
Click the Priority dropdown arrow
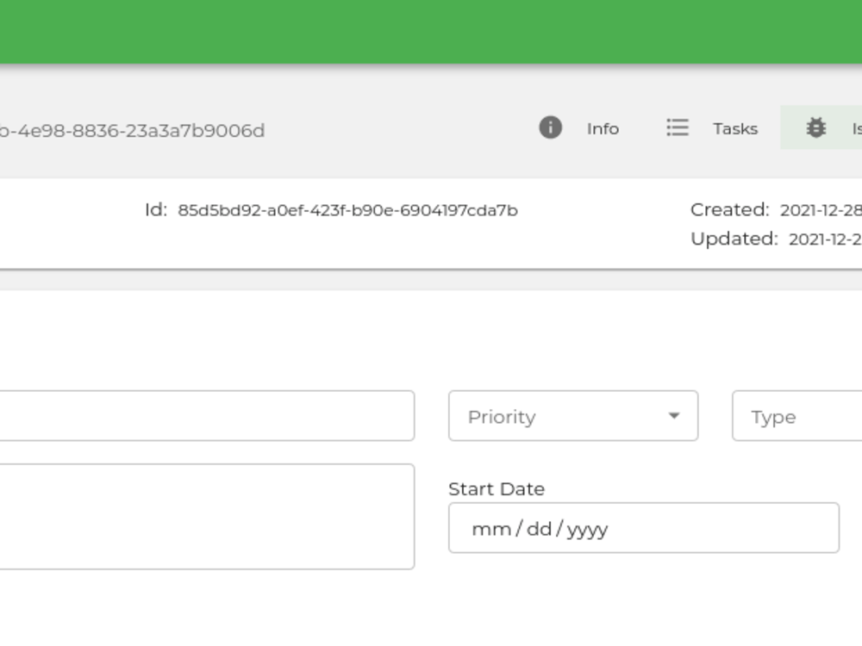pyautogui.click(x=673, y=416)
